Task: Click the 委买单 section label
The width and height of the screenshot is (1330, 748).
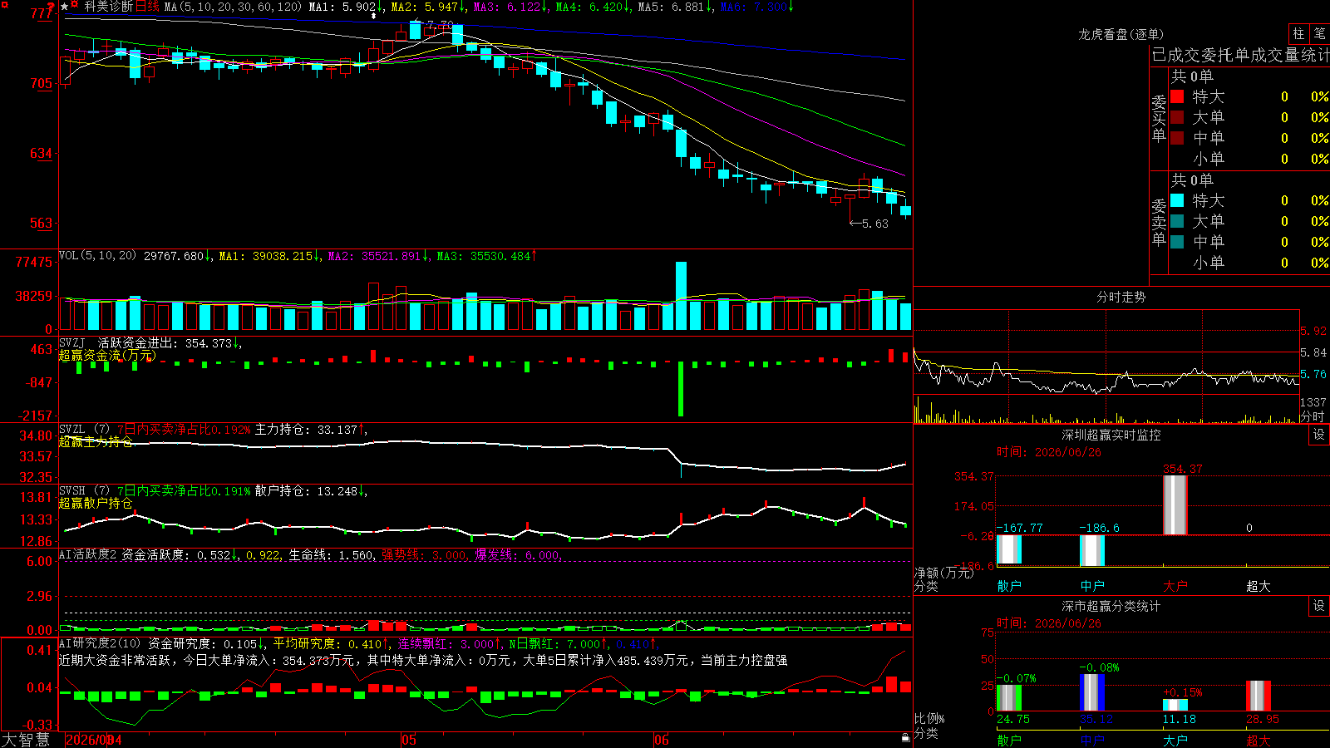Action: pyautogui.click(x=1159, y=118)
